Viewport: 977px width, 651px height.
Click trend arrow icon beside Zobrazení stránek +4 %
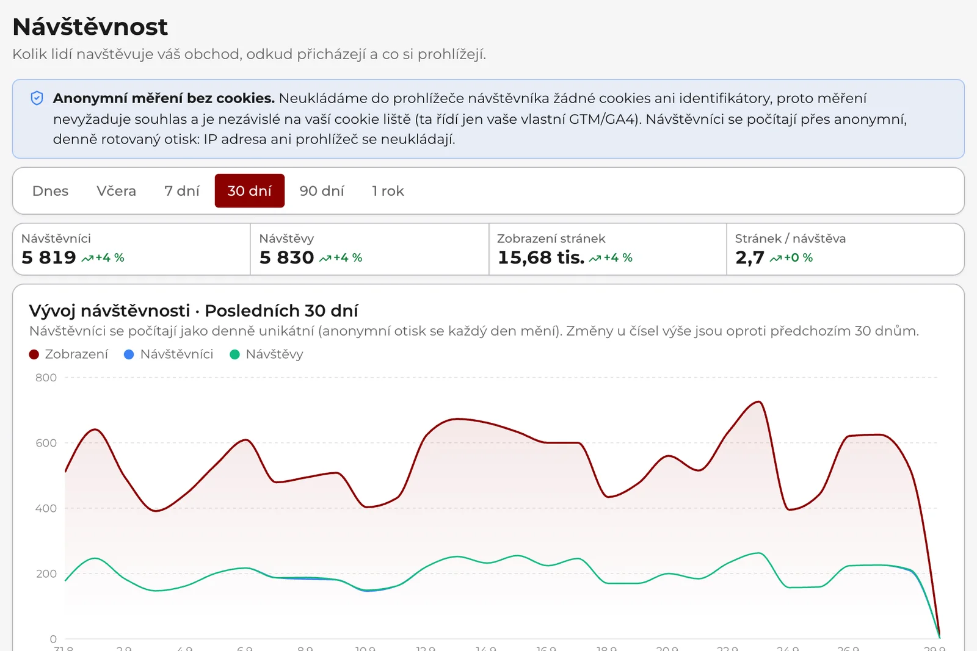[595, 259]
